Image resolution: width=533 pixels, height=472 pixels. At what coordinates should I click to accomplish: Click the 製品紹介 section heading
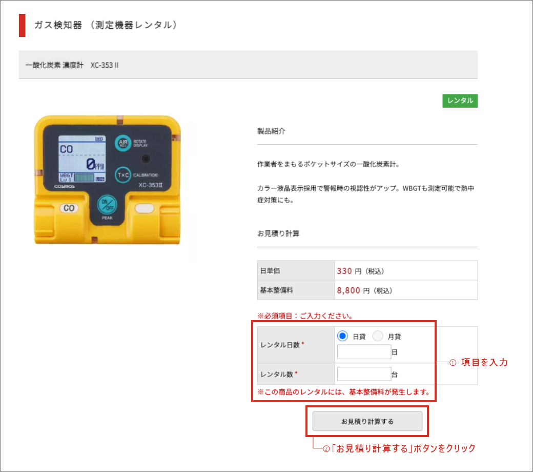[271, 131]
